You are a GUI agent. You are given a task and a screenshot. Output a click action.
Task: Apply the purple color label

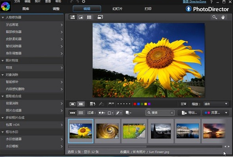149,104
